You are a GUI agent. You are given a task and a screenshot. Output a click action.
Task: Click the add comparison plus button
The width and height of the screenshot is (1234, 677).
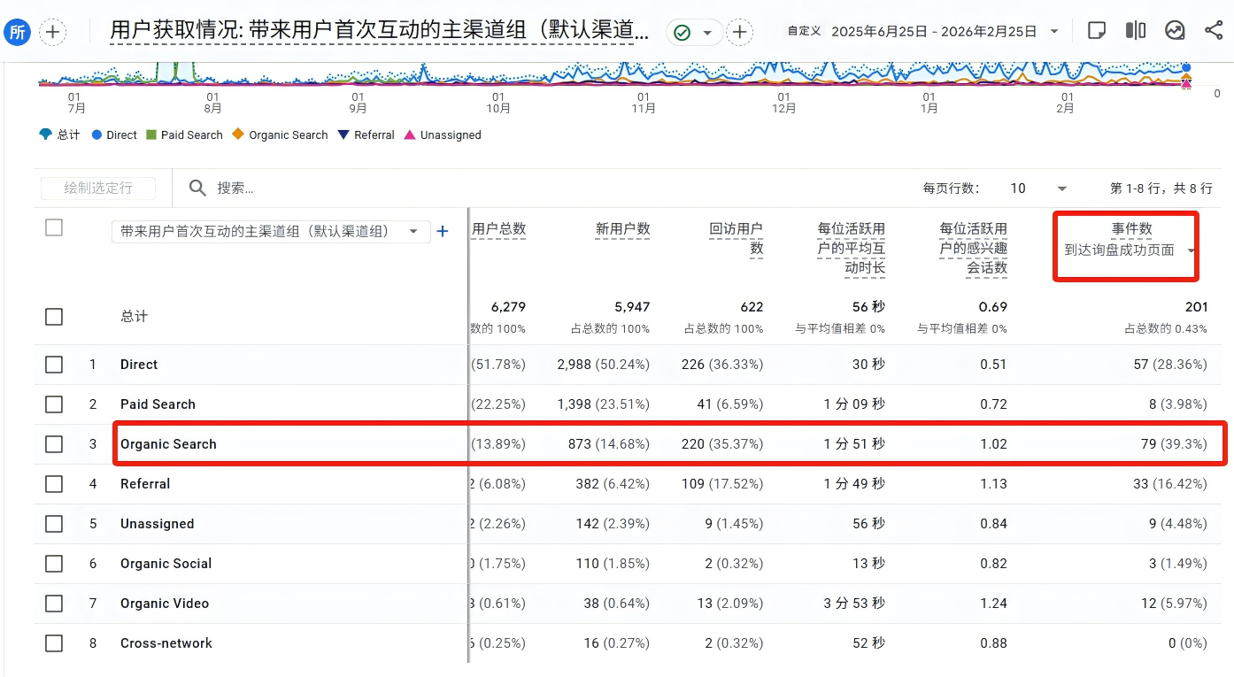click(x=52, y=33)
